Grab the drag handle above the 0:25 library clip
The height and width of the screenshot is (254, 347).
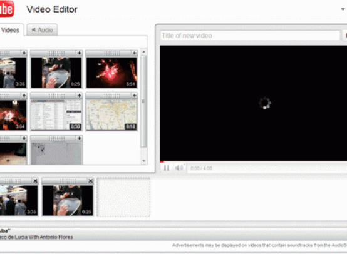click(56, 53)
